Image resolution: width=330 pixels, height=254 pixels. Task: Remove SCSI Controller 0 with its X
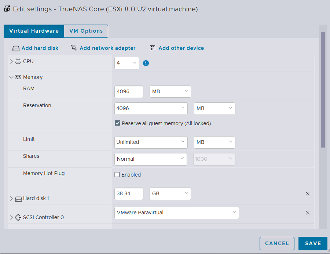coord(308,213)
